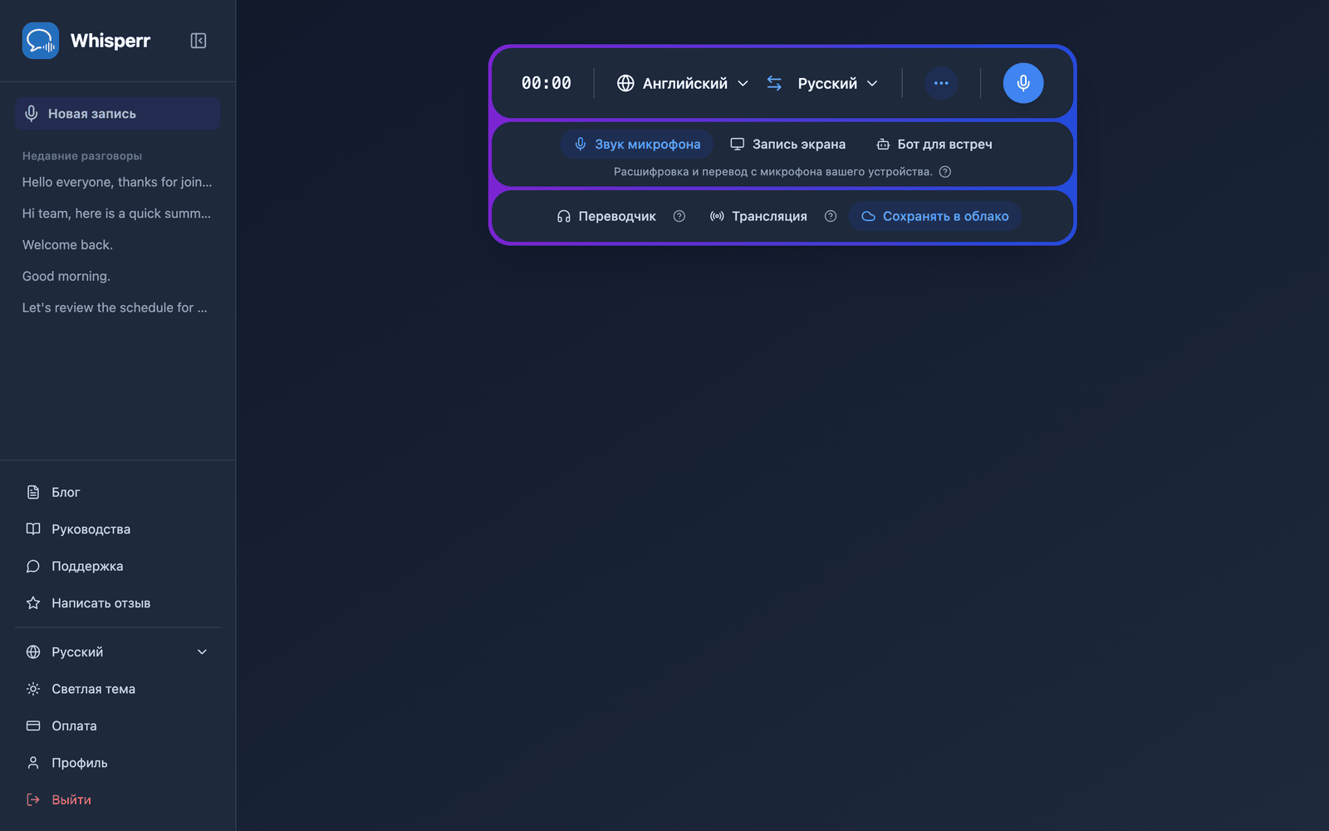Open Блог from the sidebar
The width and height of the screenshot is (1329, 831).
point(117,493)
